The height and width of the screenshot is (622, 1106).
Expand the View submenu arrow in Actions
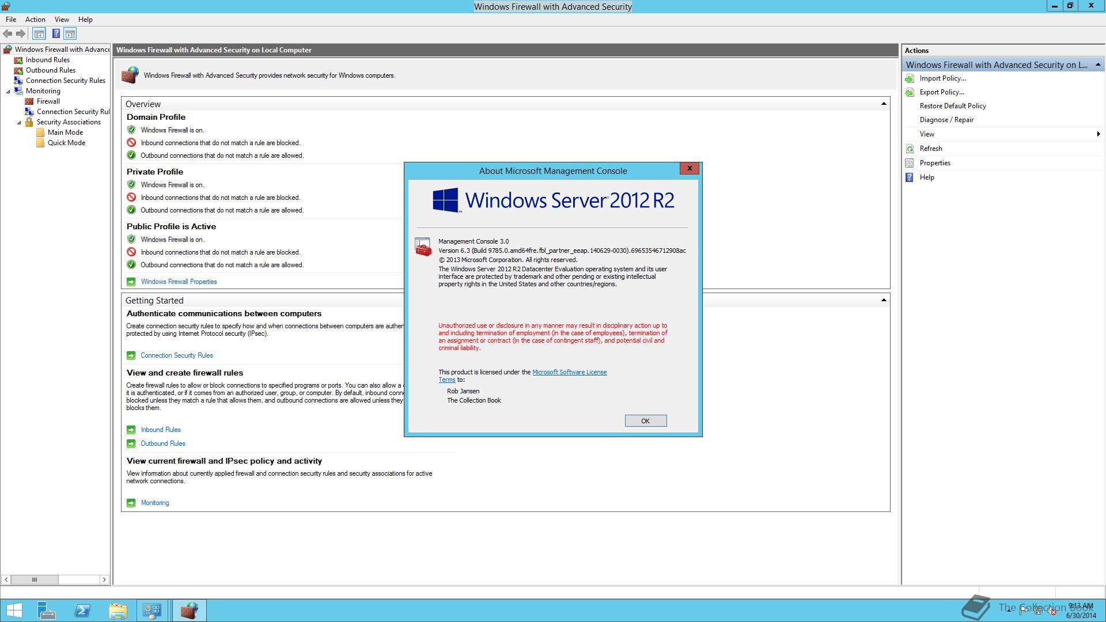[x=1099, y=134]
